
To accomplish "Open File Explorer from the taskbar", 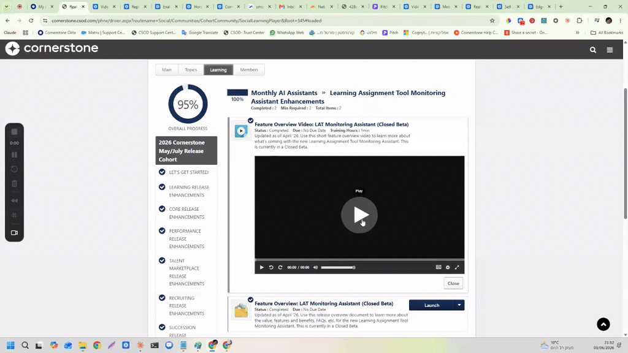I will pyautogui.click(x=83, y=345).
